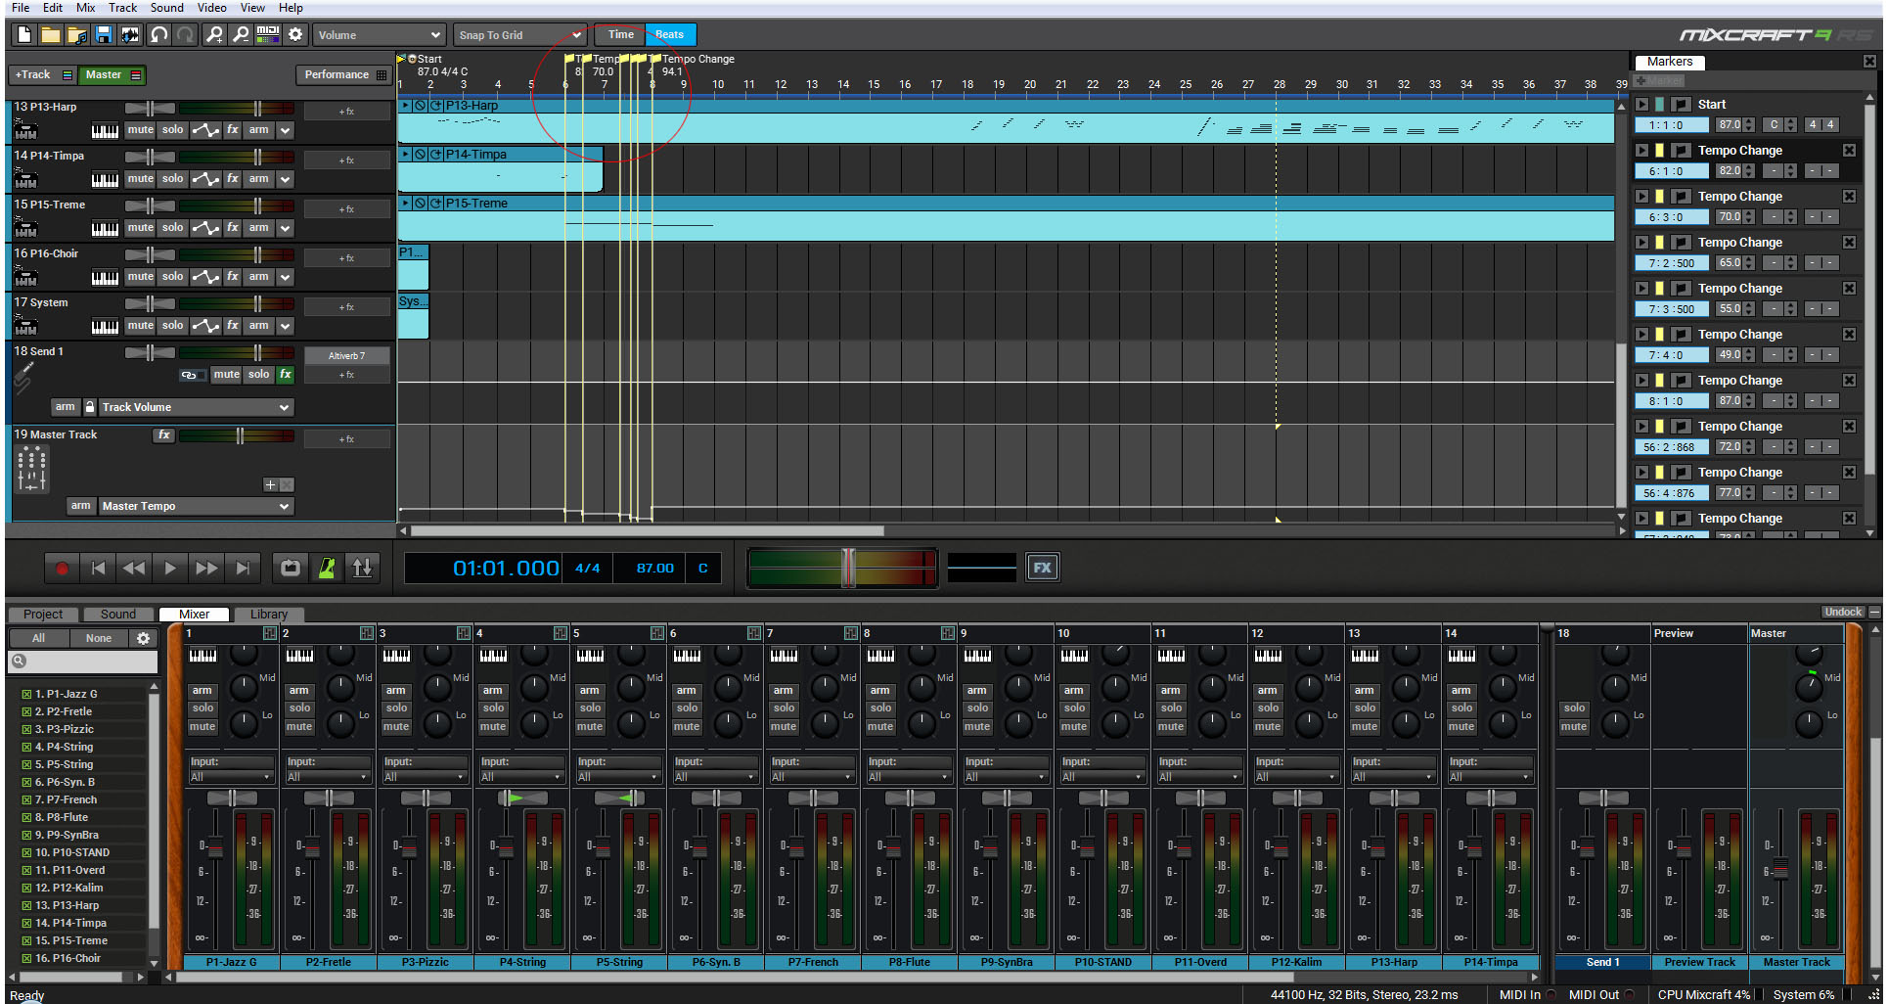Mute mixer channel 1 P1-Jazz G
1888x1004 pixels.
coord(202,727)
